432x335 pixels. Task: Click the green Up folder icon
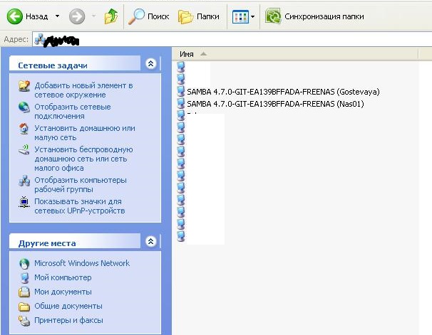[x=111, y=16]
